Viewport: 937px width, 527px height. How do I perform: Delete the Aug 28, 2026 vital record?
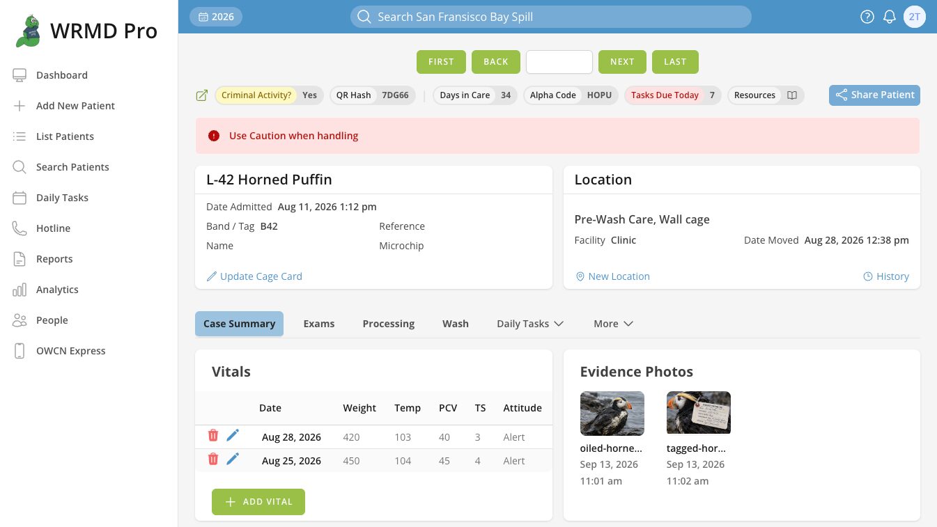[x=213, y=435]
